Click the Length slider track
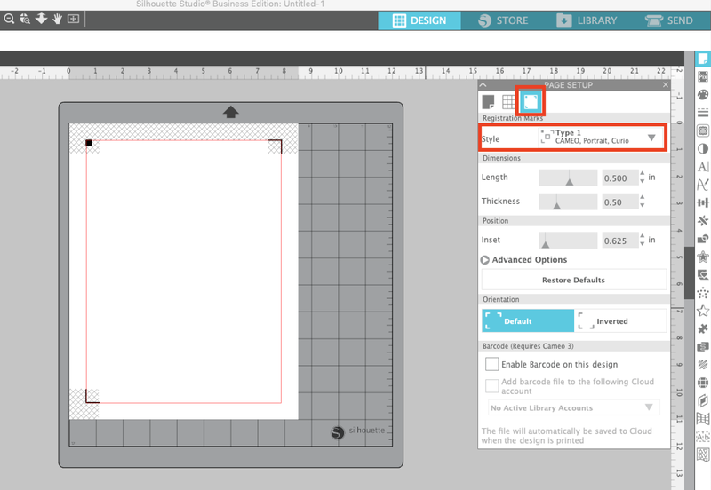The height and width of the screenshot is (490, 711). 568,178
